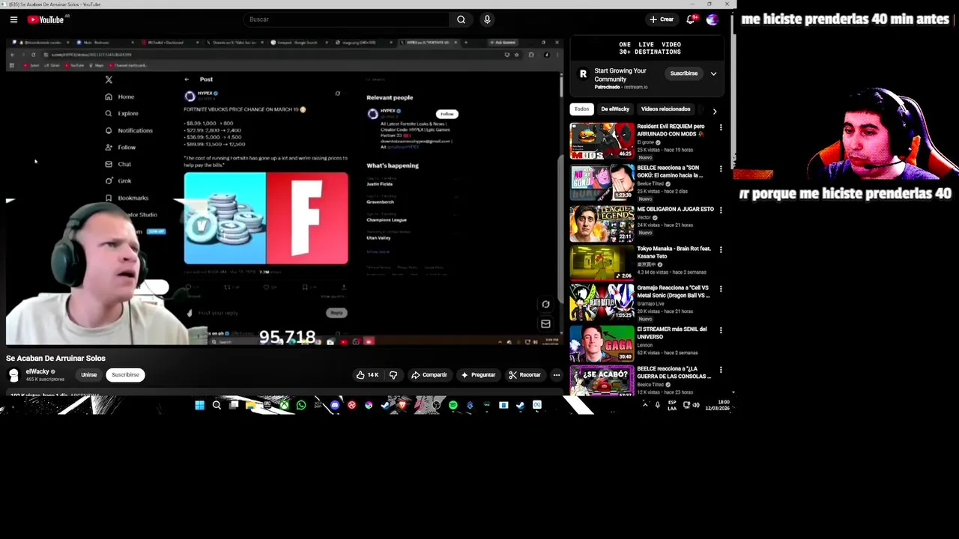Open the notifications bell

[x=691, y=19]
